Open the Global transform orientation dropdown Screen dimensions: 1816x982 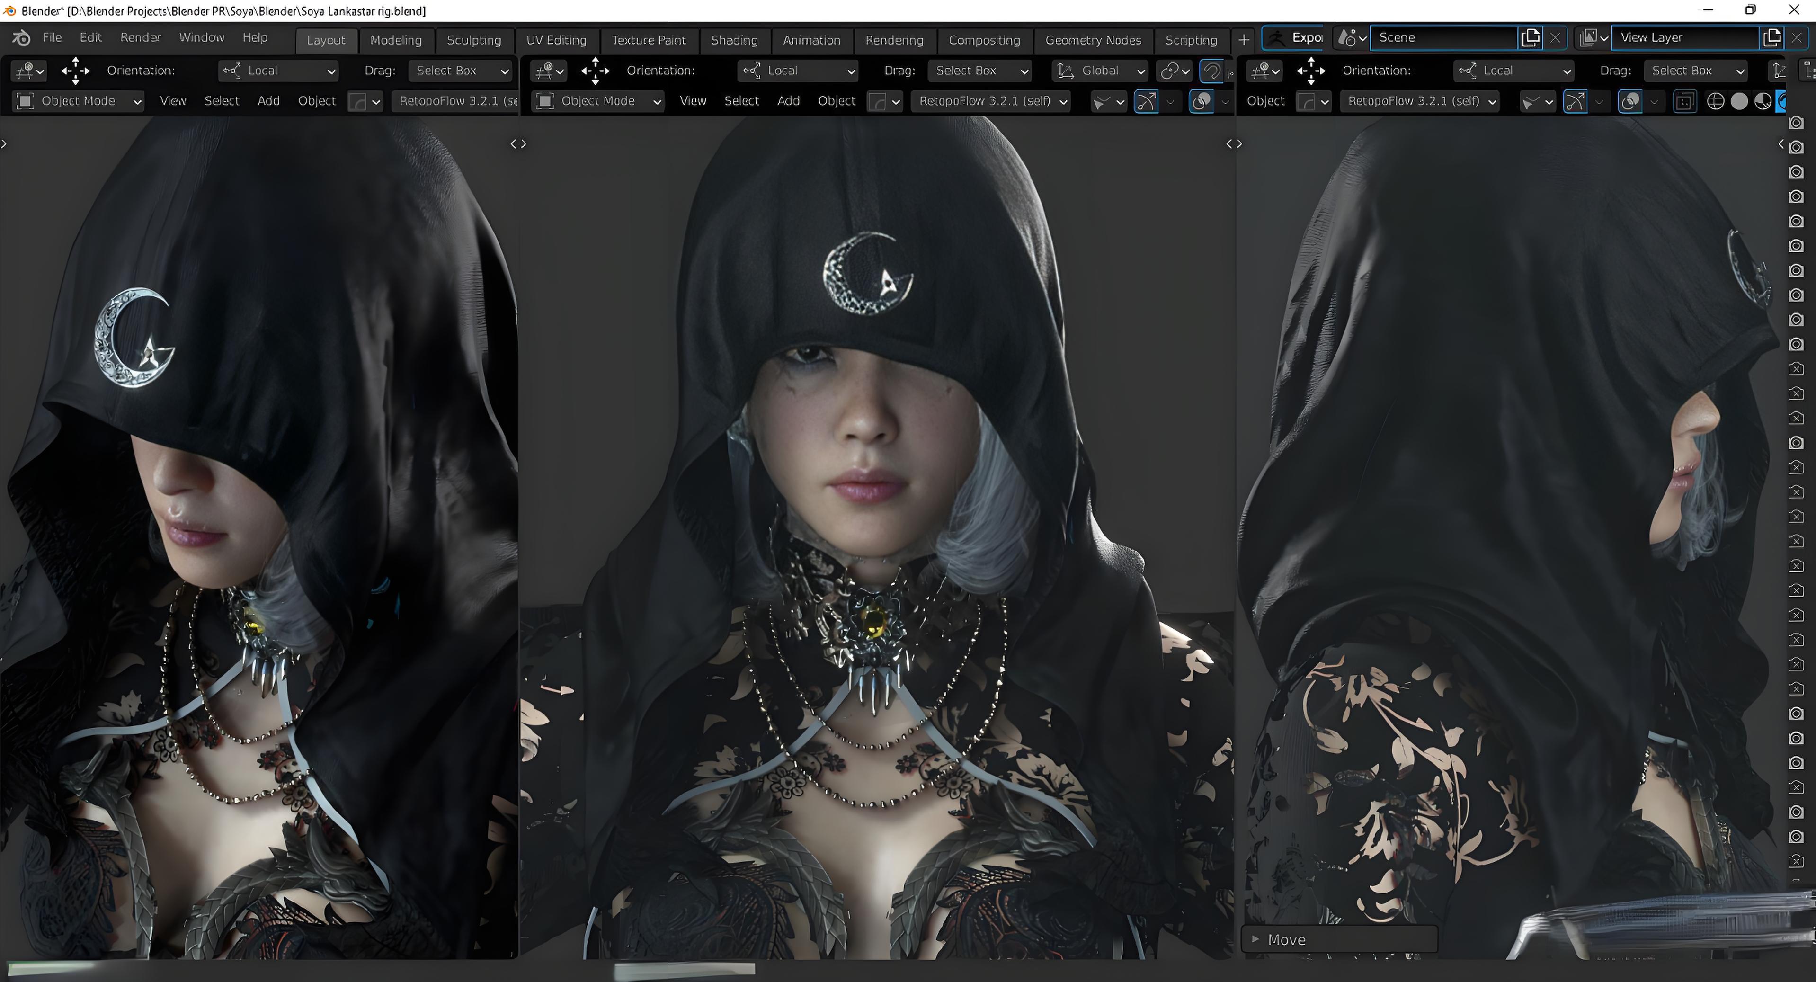1100,71
